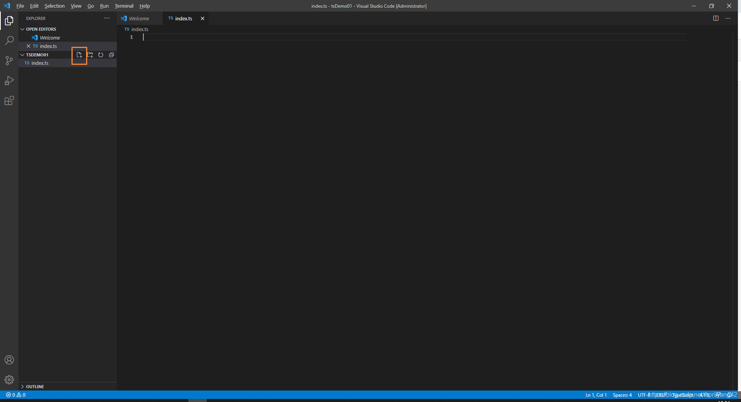Open the Terminal menu
This screenshot has height=402, width=741.
tap(124, 6)
